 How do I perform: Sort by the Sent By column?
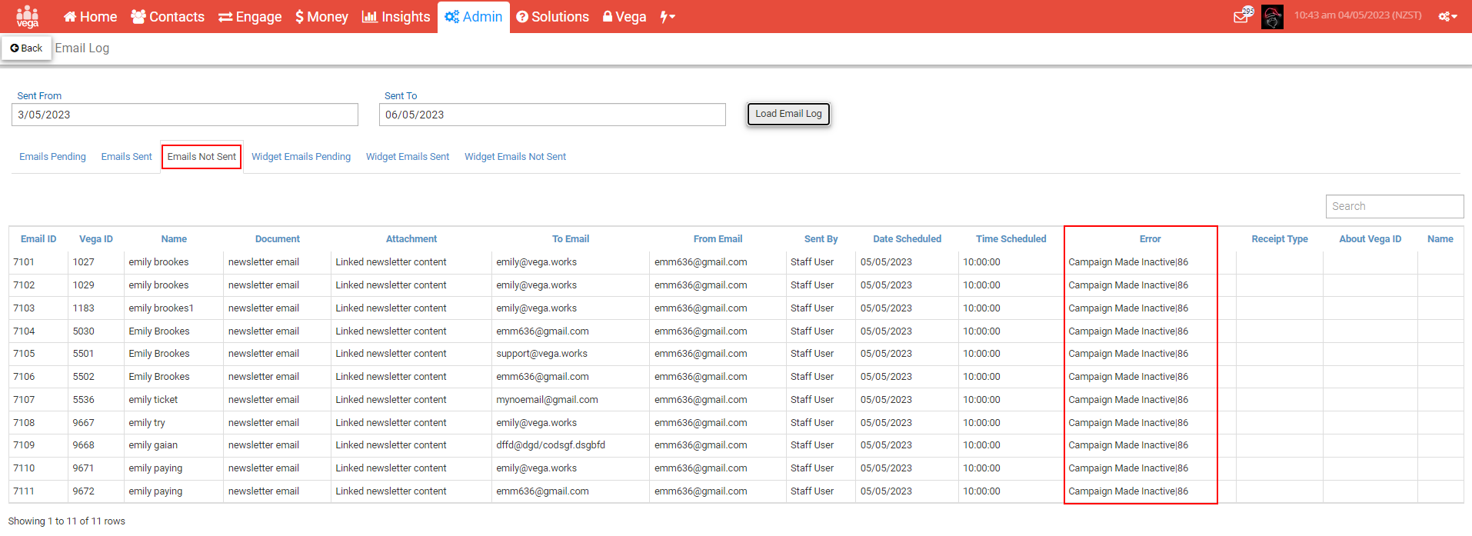tap(821, 239)
